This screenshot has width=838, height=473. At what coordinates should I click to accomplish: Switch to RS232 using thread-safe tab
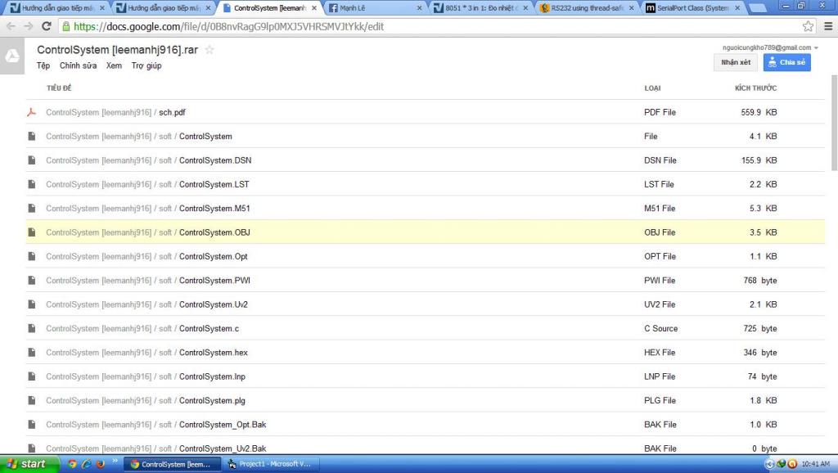click(586, 8)
